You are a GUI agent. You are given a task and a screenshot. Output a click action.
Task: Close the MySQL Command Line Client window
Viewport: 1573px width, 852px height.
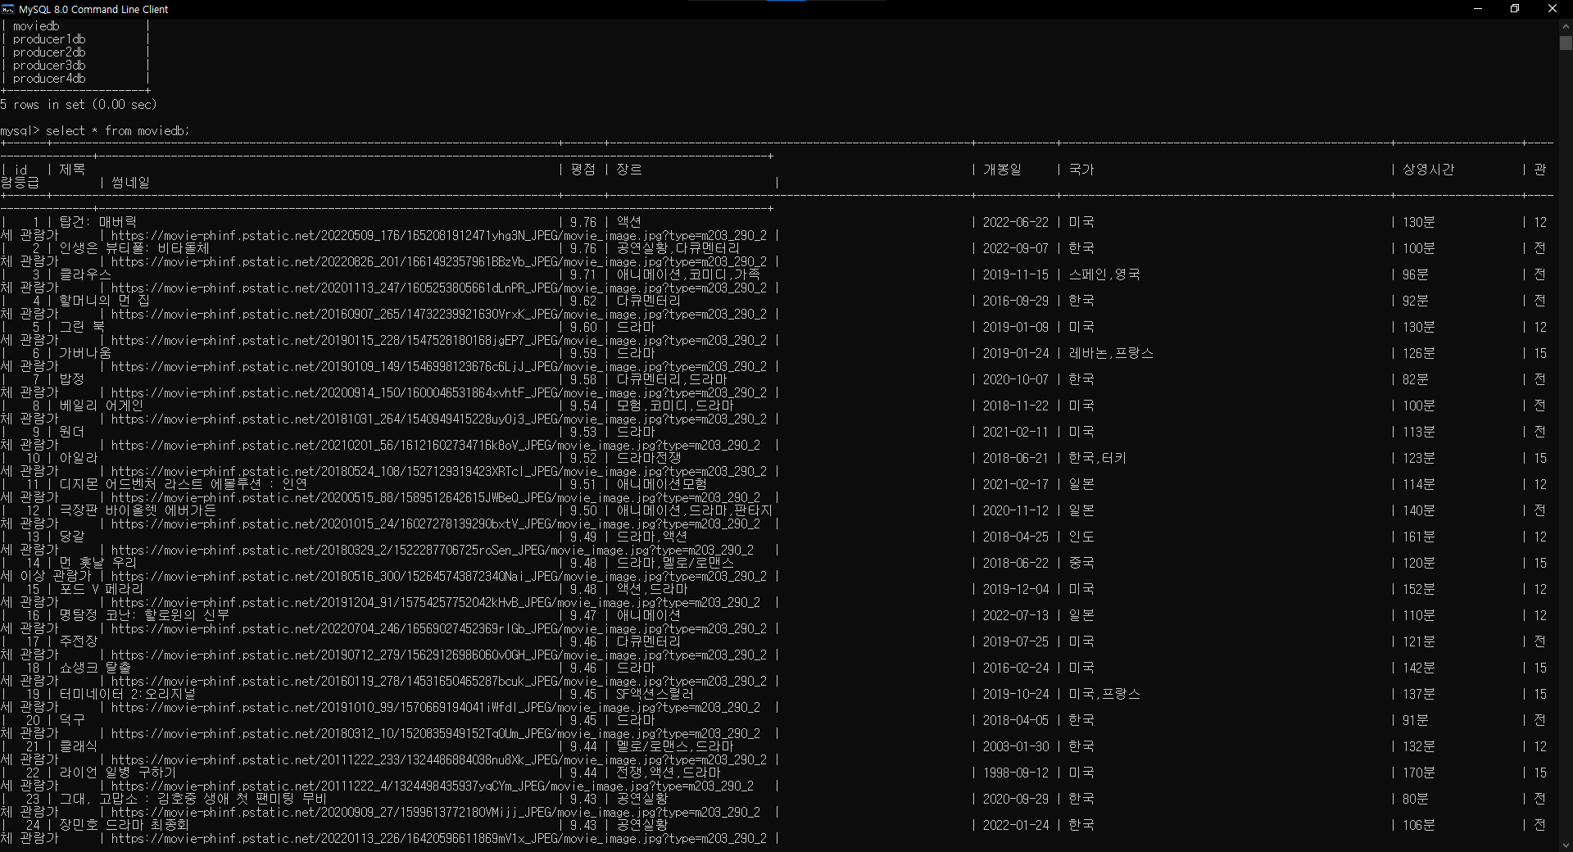(1553, 9)
